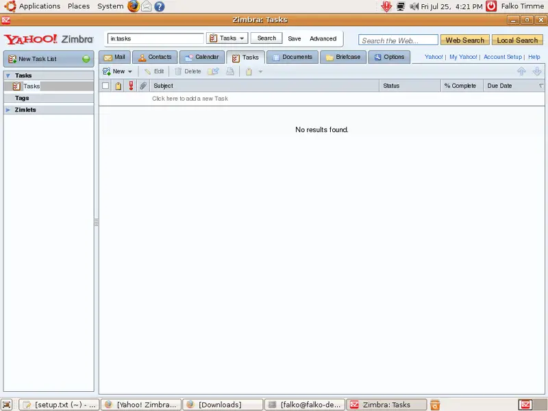This screenshot has width=548, height=411.
Task: Show desktop icon in the bottom panel
Action: (7, 405)
